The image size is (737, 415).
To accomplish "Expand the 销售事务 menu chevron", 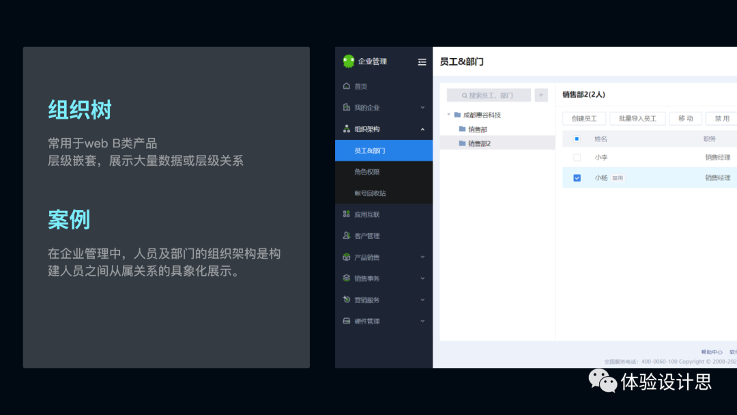I will click(x=422, y=278).
